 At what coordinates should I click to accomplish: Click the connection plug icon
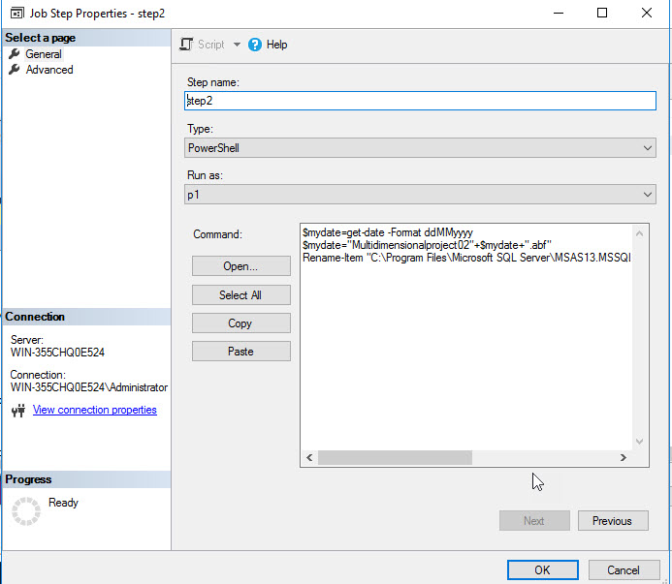18,411
